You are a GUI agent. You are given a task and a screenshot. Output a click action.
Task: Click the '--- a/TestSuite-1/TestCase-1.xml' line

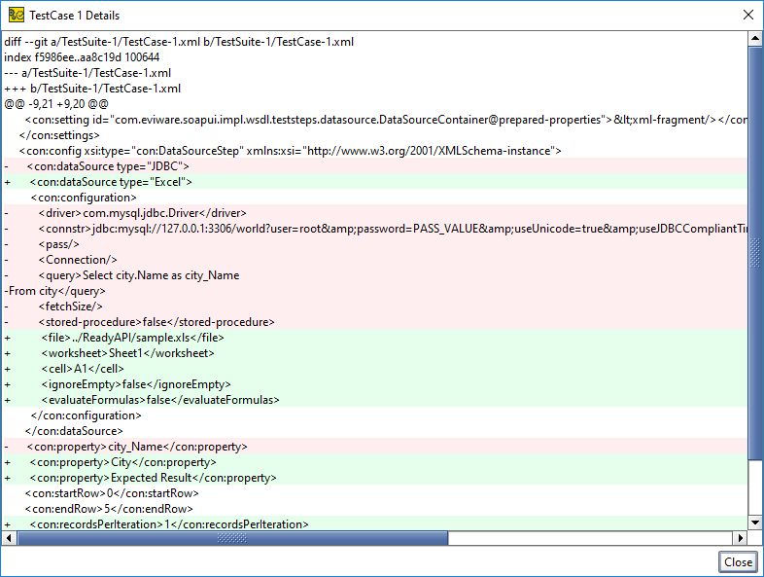(87, 73)
